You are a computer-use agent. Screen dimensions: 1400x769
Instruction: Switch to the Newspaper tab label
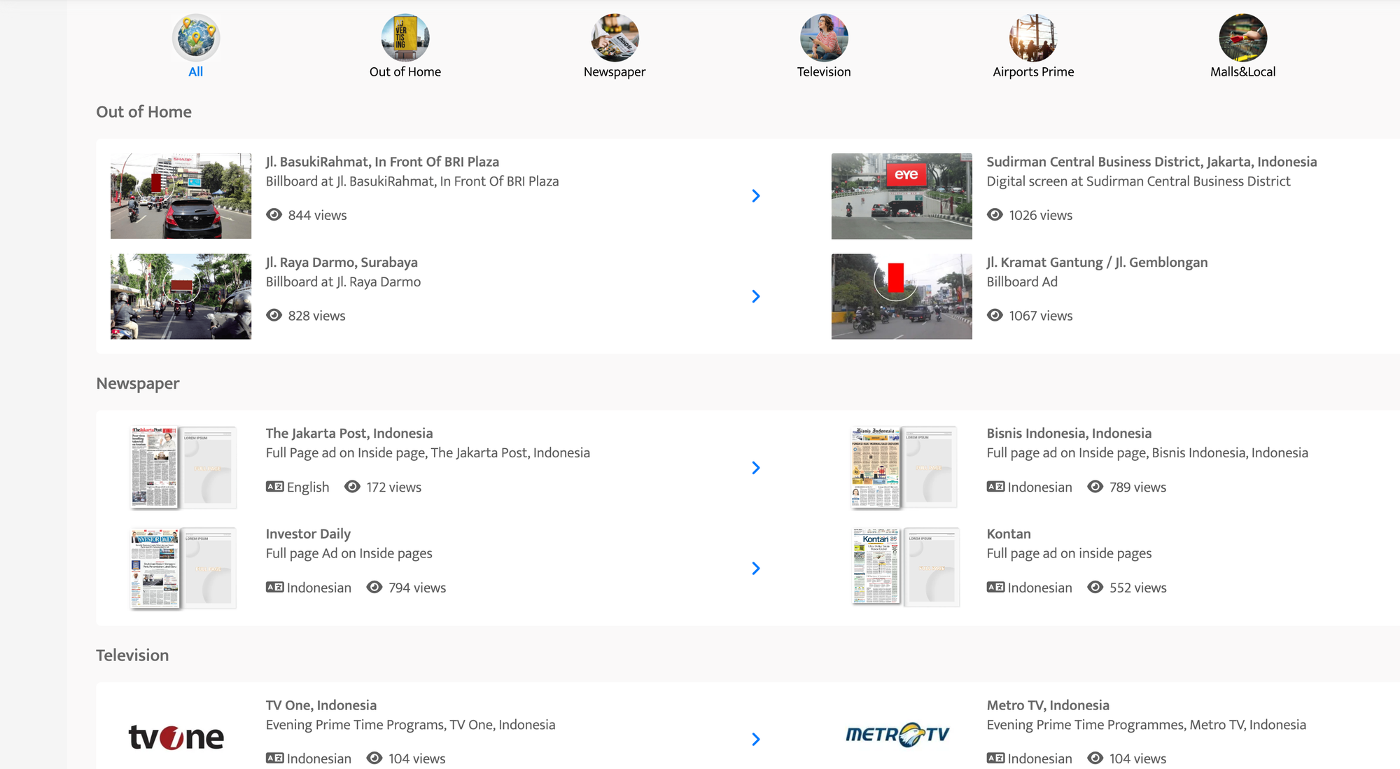click(615, 71)
